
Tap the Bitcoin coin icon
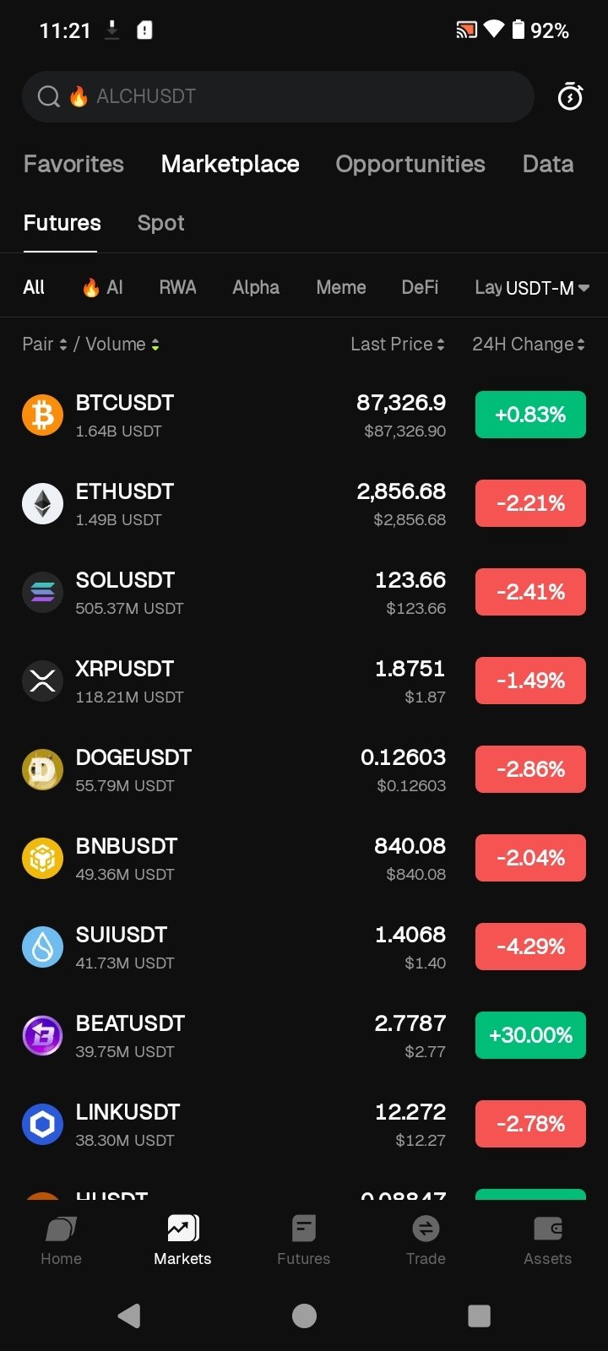[x=42, y=415]
